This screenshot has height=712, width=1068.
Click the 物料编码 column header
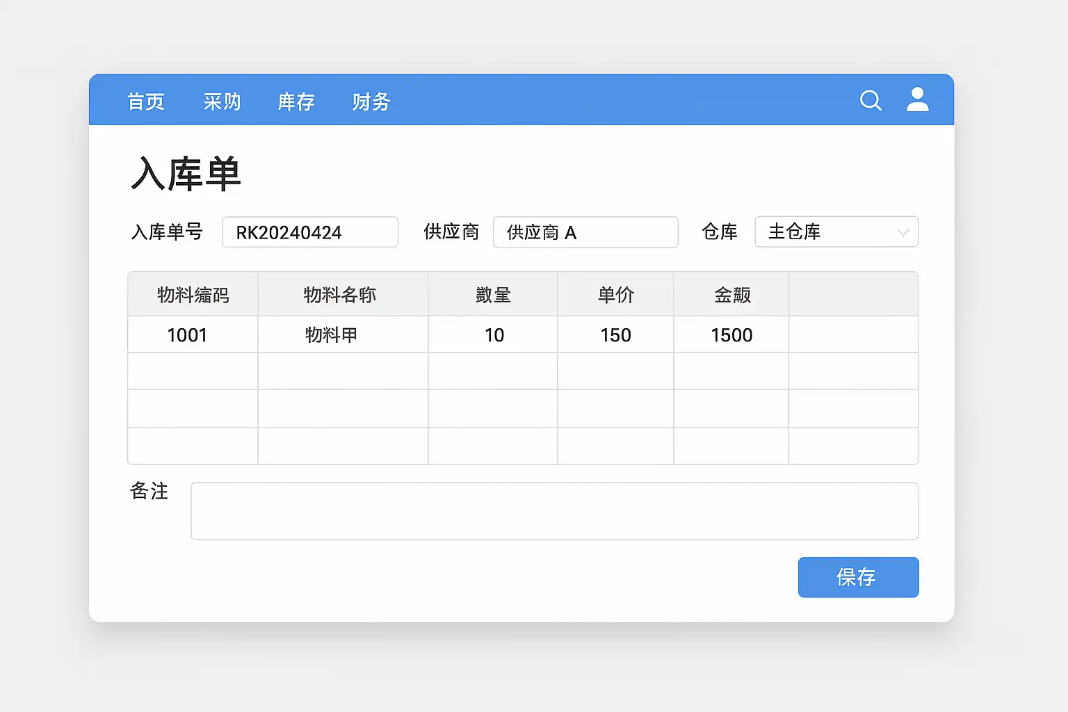tap(193, 295)
